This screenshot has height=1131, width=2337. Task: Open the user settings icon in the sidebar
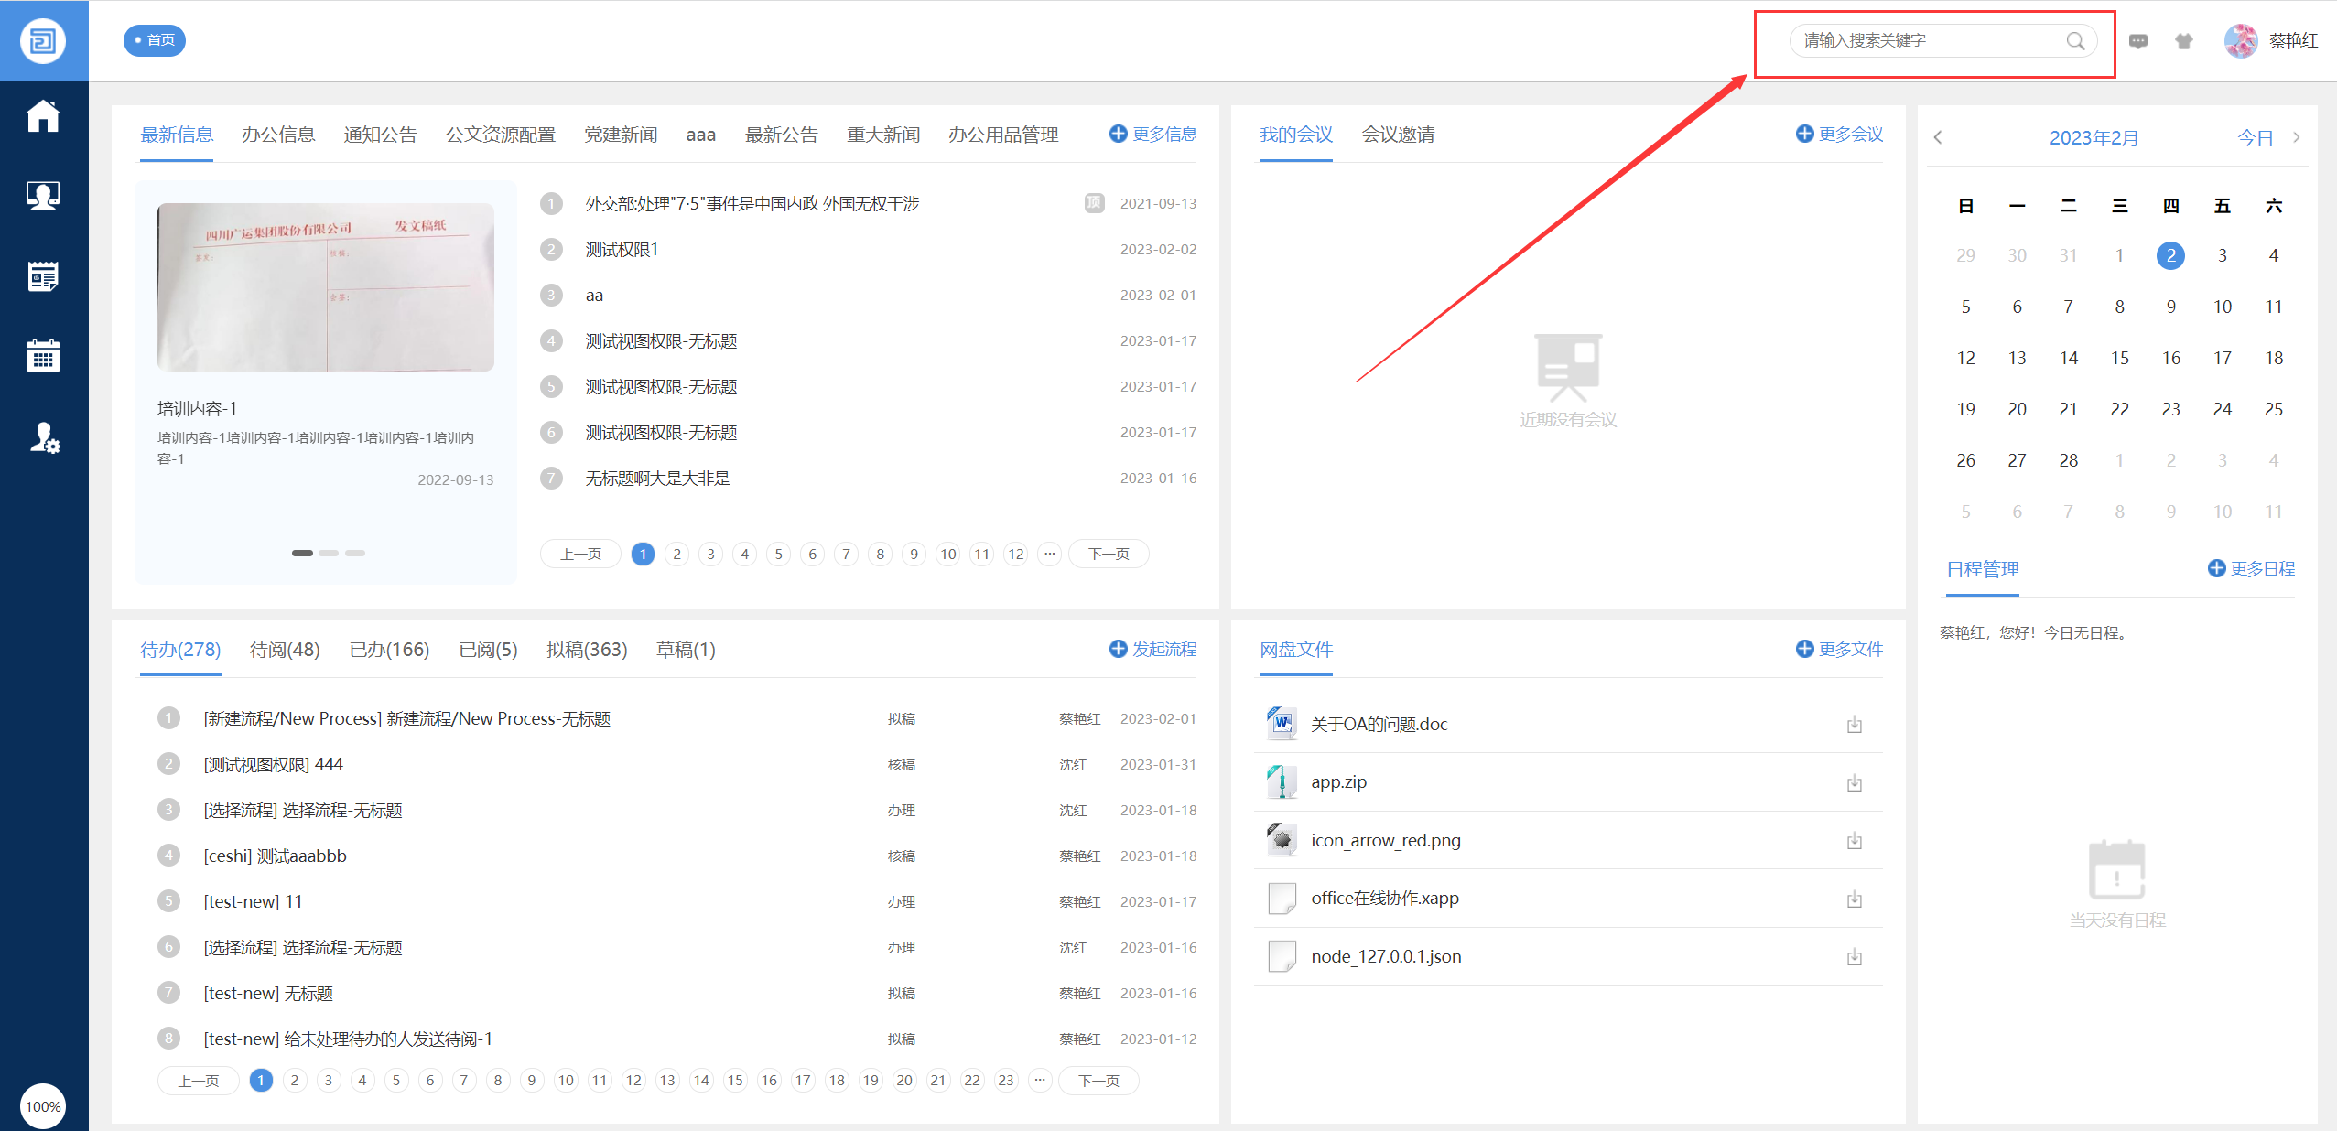pos(43,438)
